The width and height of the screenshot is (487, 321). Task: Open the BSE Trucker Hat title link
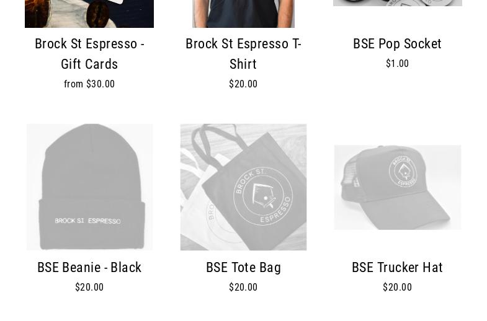397,267
